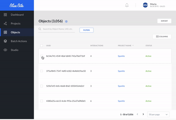This screenshot has height=120, width=176.
Task: Click the UUID column header
Action: coord(48,45)
